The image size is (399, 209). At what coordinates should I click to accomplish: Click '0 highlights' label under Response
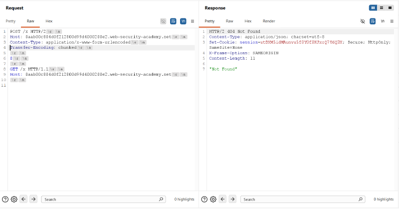(x=384, y=200)
